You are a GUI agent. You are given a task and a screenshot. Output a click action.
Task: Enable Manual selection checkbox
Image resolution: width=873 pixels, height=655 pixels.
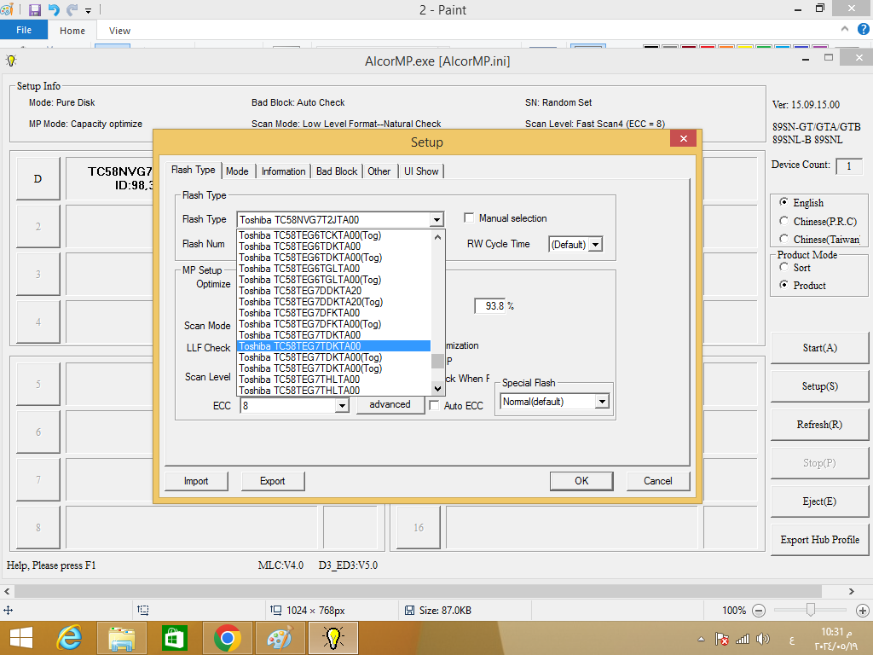(470, 217)
